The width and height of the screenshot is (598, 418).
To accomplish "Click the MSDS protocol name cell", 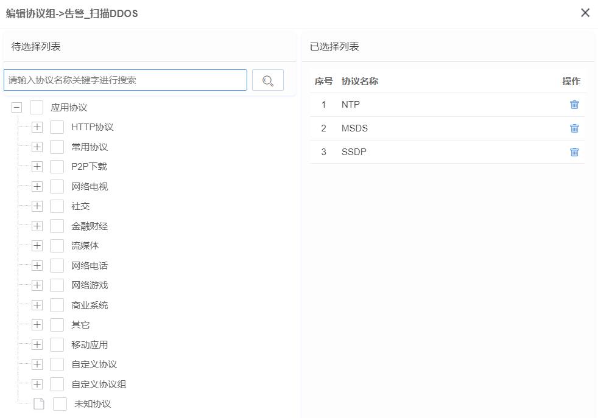I will (354, 128).
